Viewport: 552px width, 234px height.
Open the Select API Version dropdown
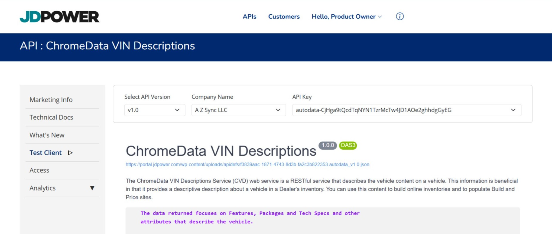(155, 110)
